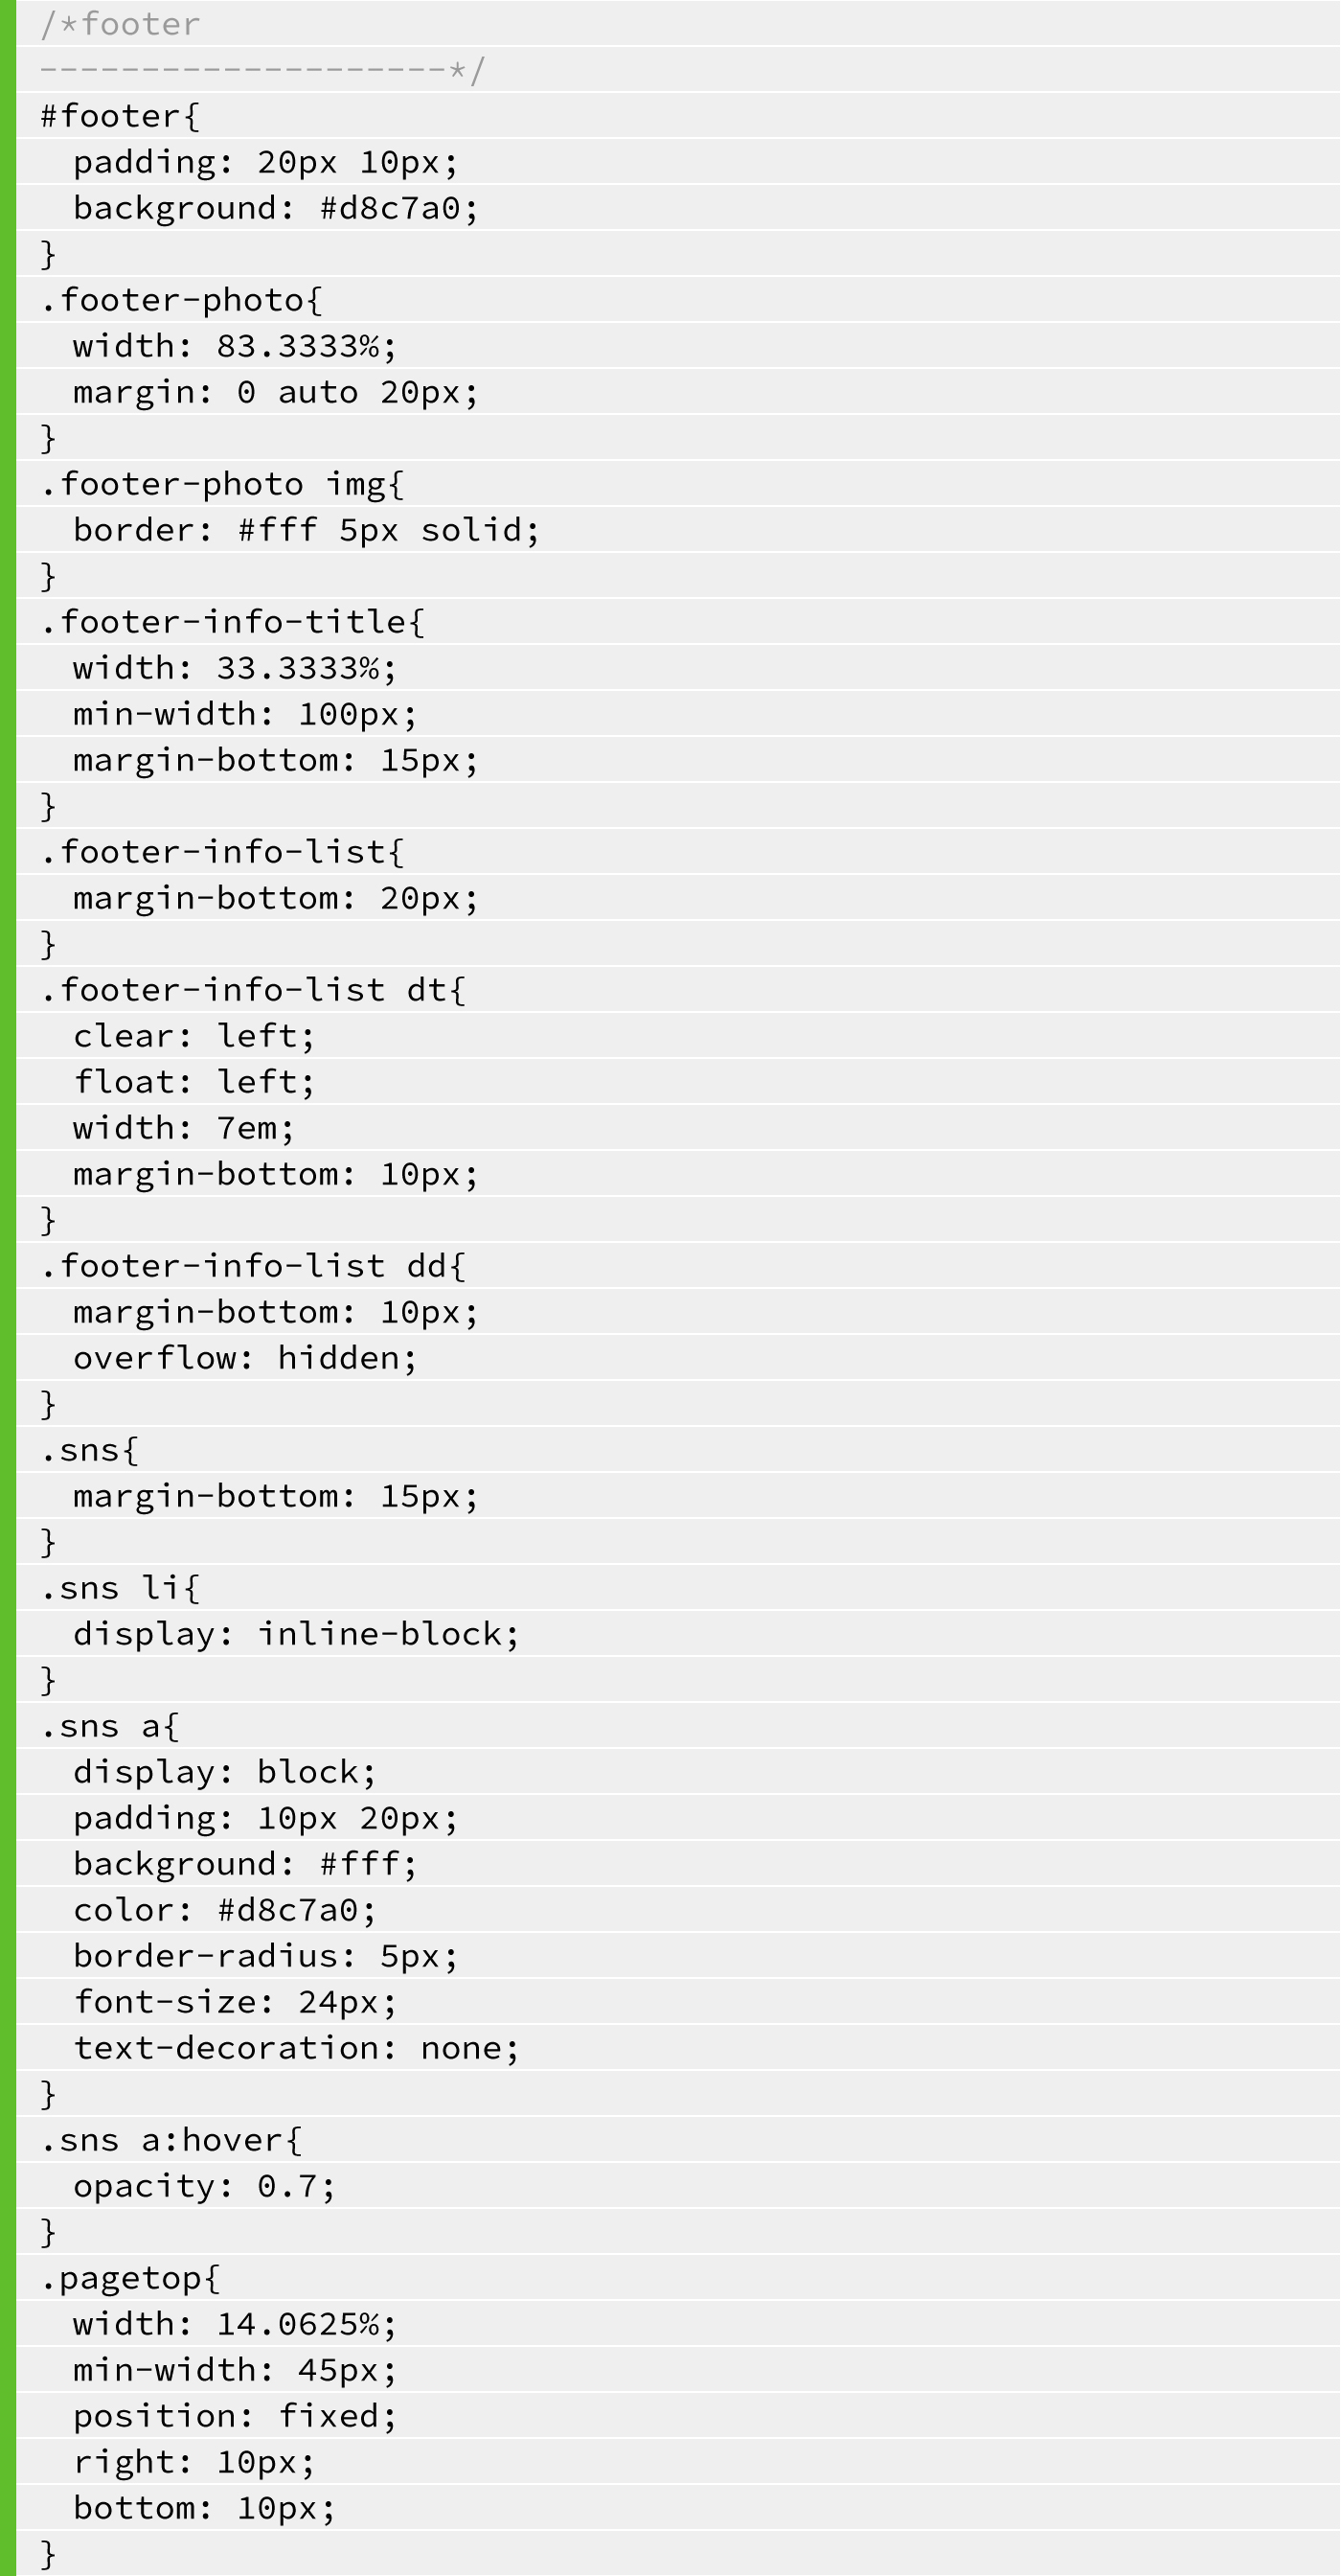Click the '.footer-info-list dt{' selector
This screenshot has height=2576, width=1341.
tap(253, 990)
